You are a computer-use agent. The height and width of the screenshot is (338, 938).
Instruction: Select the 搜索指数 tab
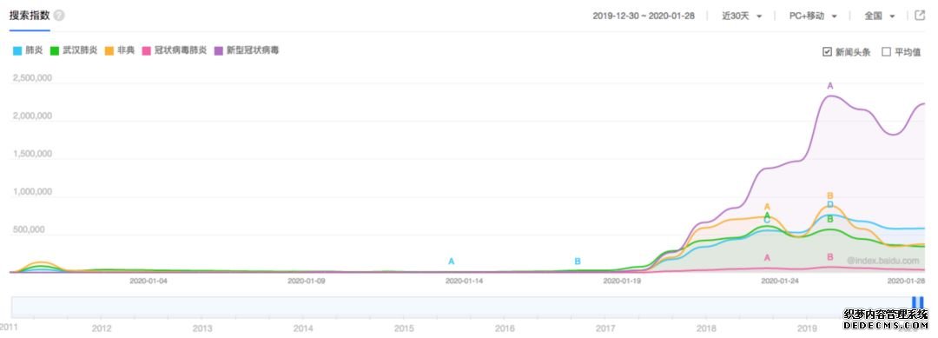[30, 16]
